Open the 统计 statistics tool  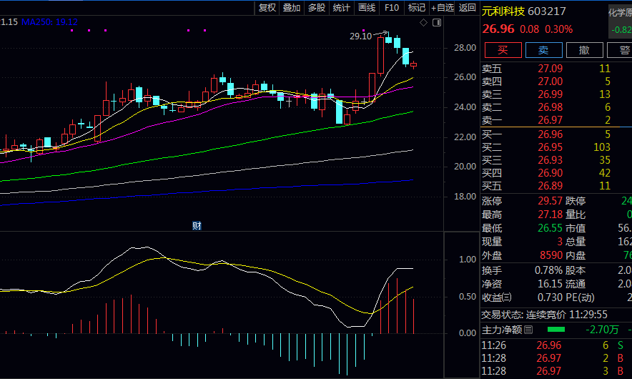342,8
